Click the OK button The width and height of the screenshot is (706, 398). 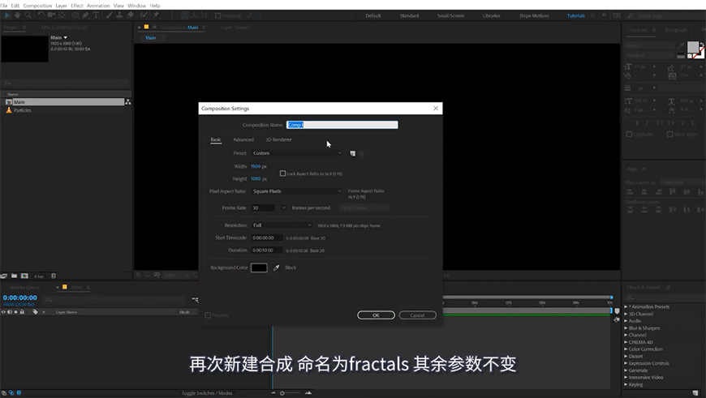point(376,315)
